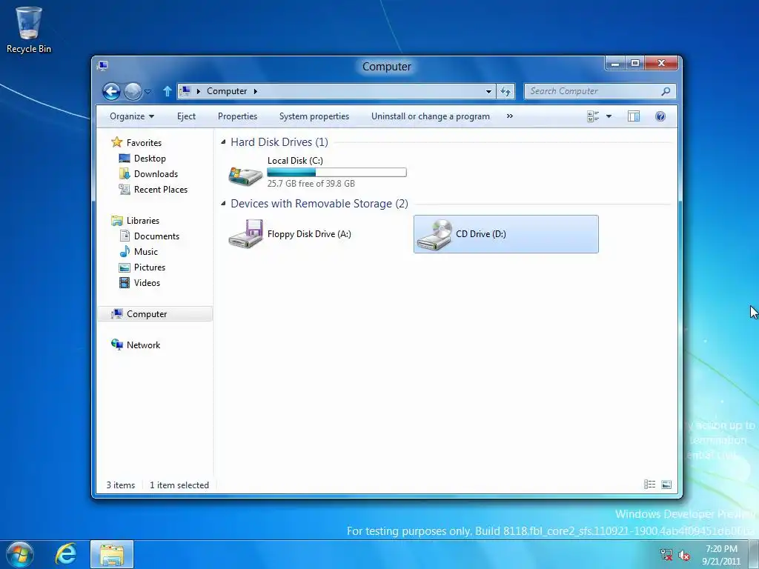
Task: Click the greyed Forward arrow button
Action: coord(133,91)
